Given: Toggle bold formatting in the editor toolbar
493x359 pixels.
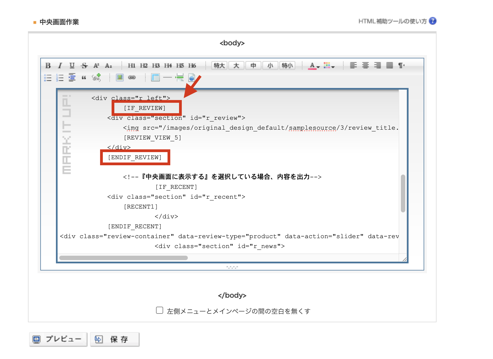Looking at the screenshot, I should point(48,65).
